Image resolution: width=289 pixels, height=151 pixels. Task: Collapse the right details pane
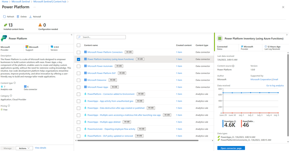287,35
